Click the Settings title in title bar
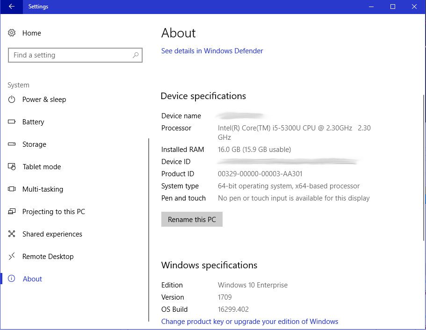The image size is (426, 330). click(38, 7)
